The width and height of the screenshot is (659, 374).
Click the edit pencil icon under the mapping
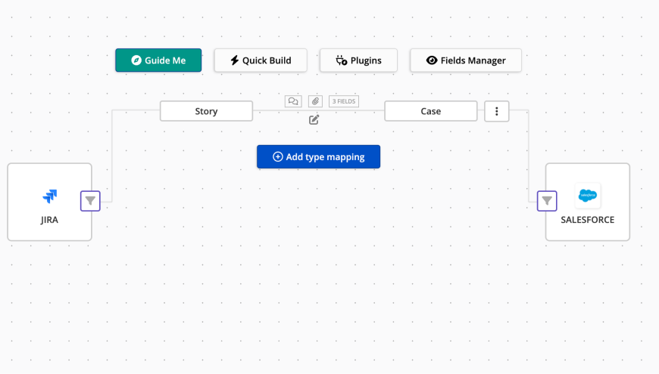(x=314, y=119)
